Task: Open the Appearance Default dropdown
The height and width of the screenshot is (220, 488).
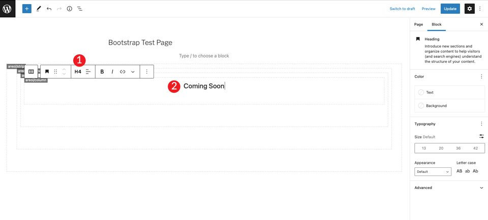Action: [433, 172]
